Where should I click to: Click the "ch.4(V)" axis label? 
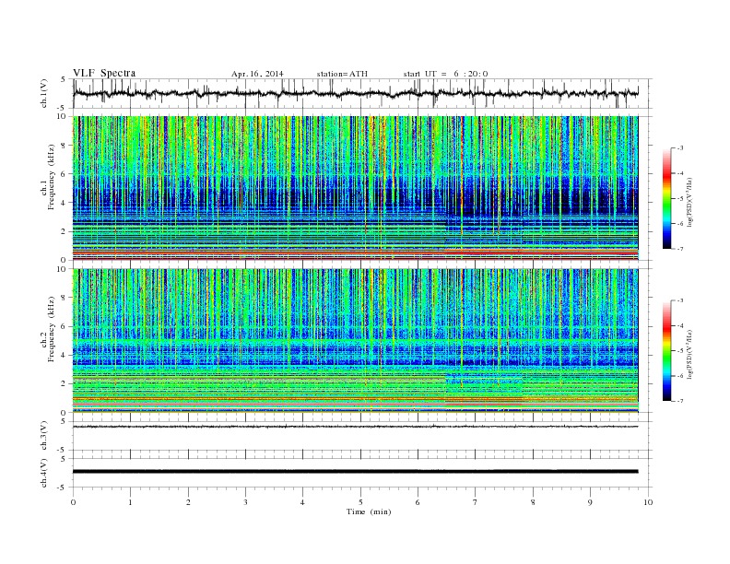coord(43,473)
